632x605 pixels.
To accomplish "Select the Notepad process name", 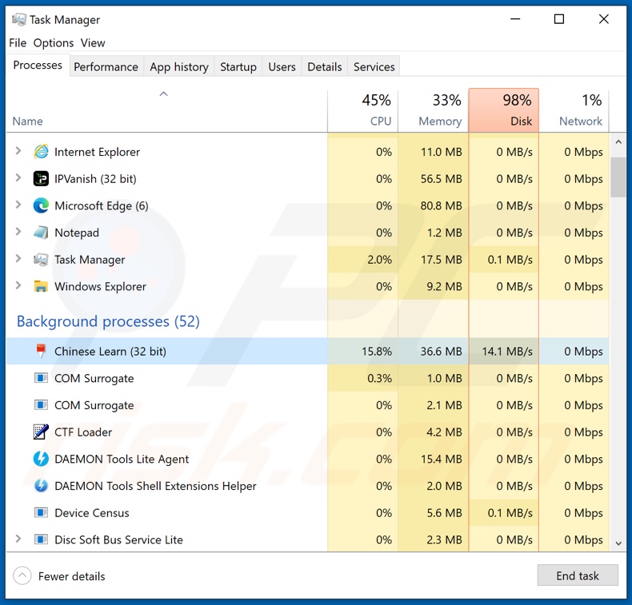I will pos(77,233).
